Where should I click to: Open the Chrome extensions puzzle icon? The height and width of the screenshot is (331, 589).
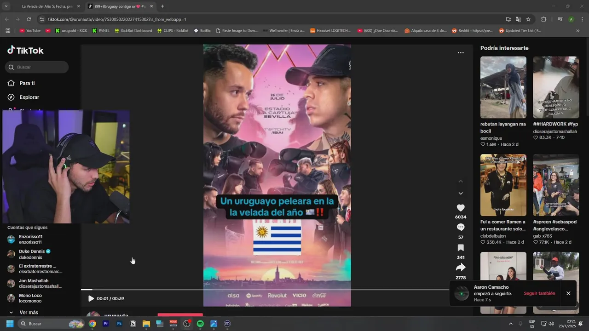[x=544, y=19]
